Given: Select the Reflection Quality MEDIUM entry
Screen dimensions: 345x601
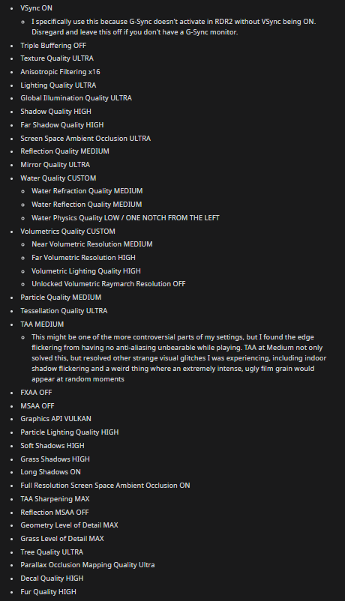Looking at the screenshot, I should 64,151.
